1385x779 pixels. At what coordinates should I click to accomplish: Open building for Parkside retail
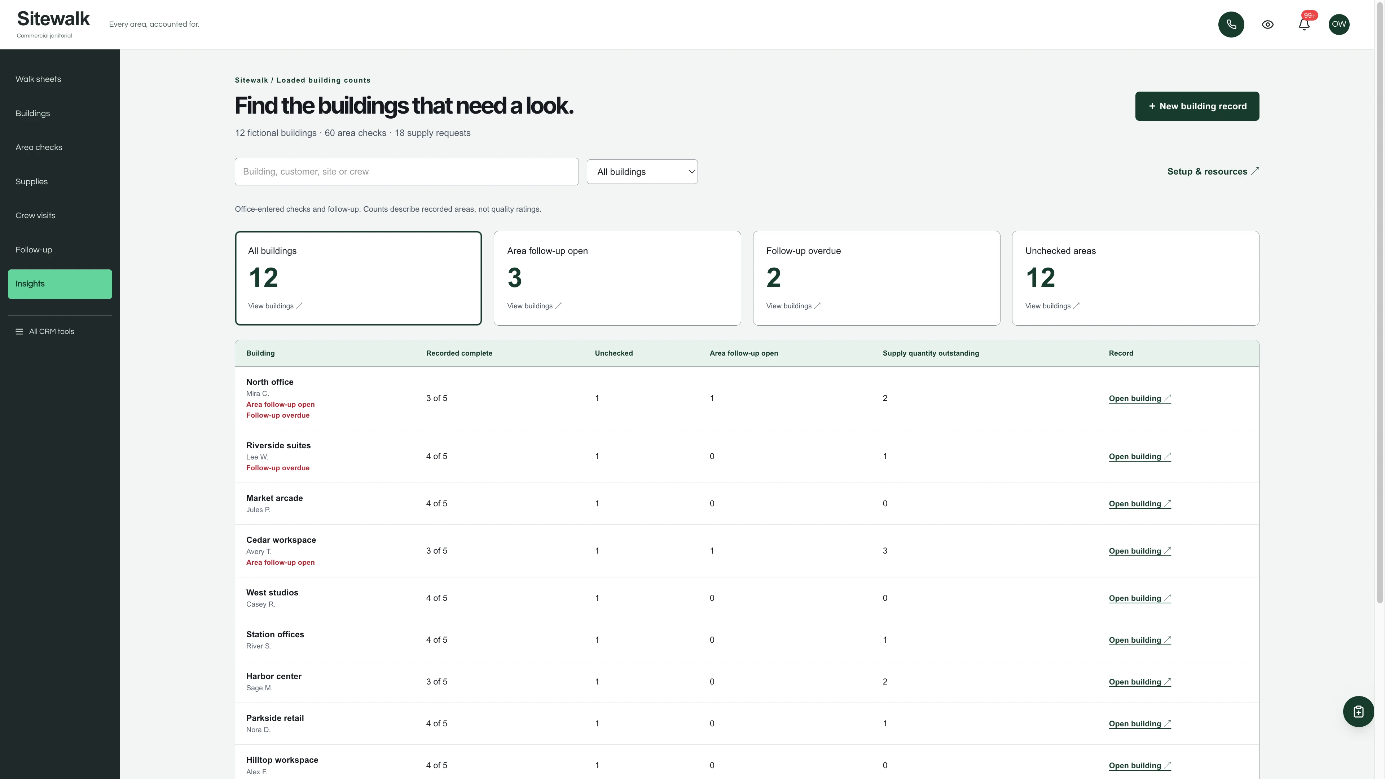pos(1140,724)
